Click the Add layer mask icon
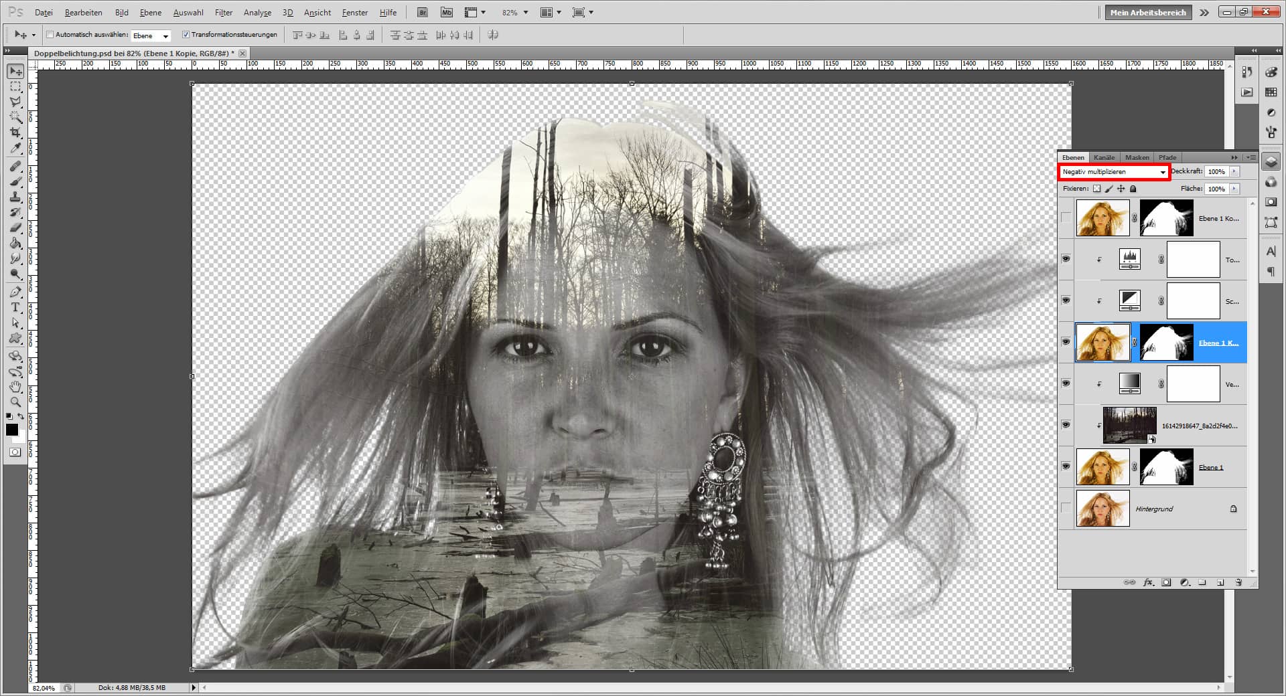Screen dimensions: 1286x696 [1165, 582]
